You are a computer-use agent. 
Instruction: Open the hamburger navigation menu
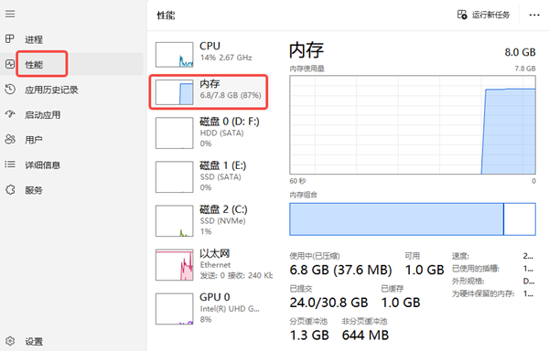point(10,14)
